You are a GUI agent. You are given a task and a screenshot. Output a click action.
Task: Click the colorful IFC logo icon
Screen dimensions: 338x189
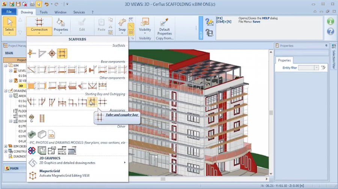pyautogui.click(x=32, y=150)
